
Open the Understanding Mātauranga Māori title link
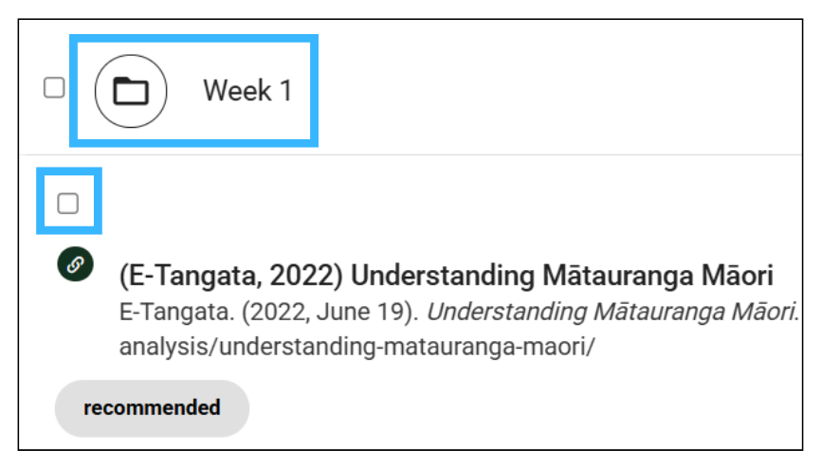coord(447,276)
